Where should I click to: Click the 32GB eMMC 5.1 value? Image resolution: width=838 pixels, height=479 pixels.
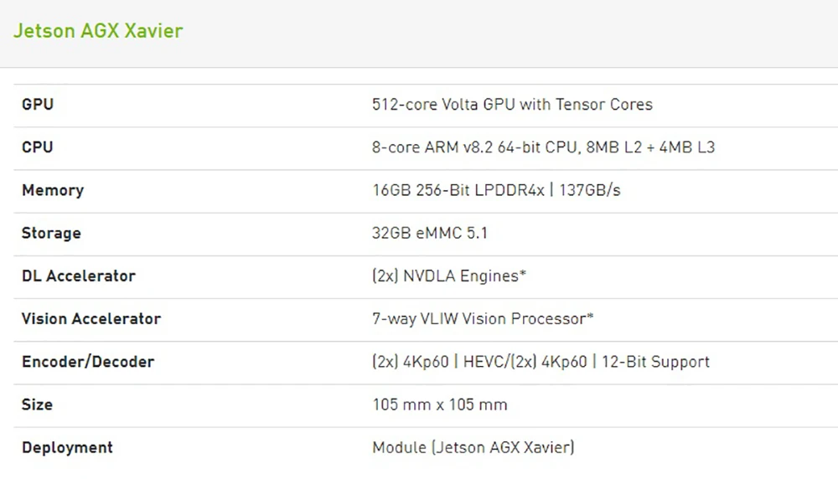tap(430, 233)
